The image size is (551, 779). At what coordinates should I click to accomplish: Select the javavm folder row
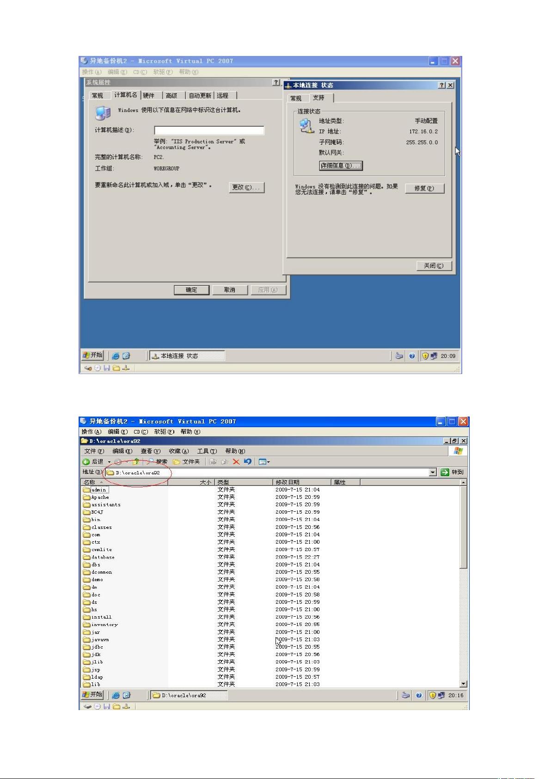[x=96, y=640]
